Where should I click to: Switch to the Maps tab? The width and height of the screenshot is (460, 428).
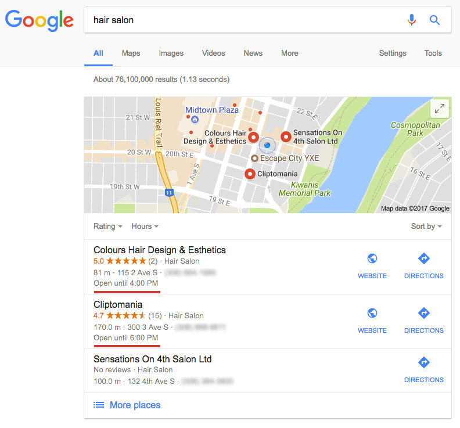131,53
